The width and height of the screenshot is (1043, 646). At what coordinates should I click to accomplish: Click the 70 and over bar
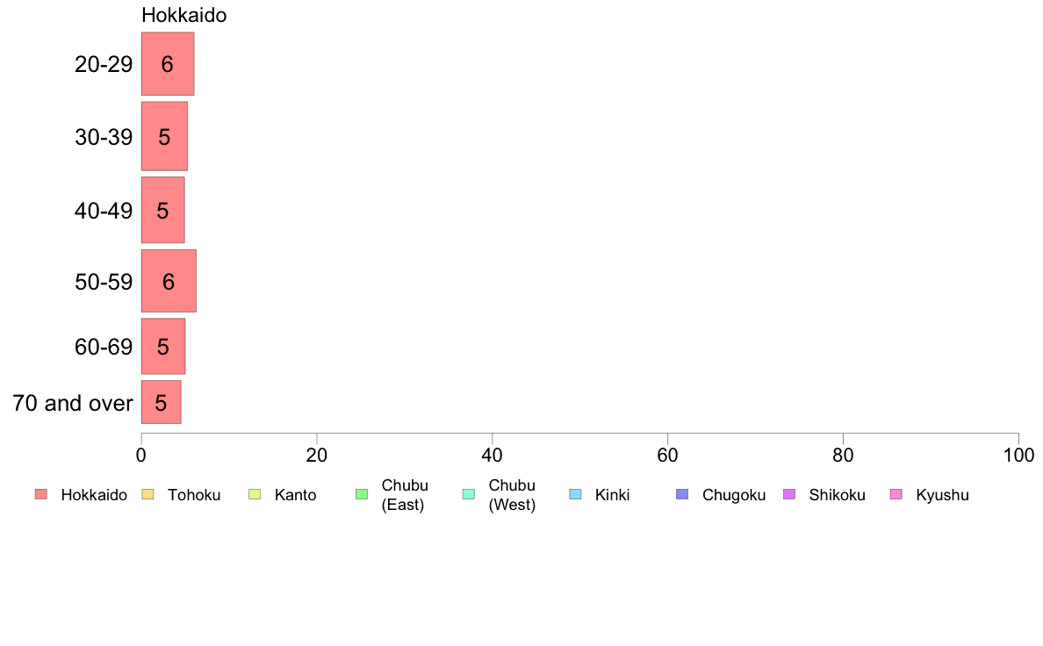161,402
